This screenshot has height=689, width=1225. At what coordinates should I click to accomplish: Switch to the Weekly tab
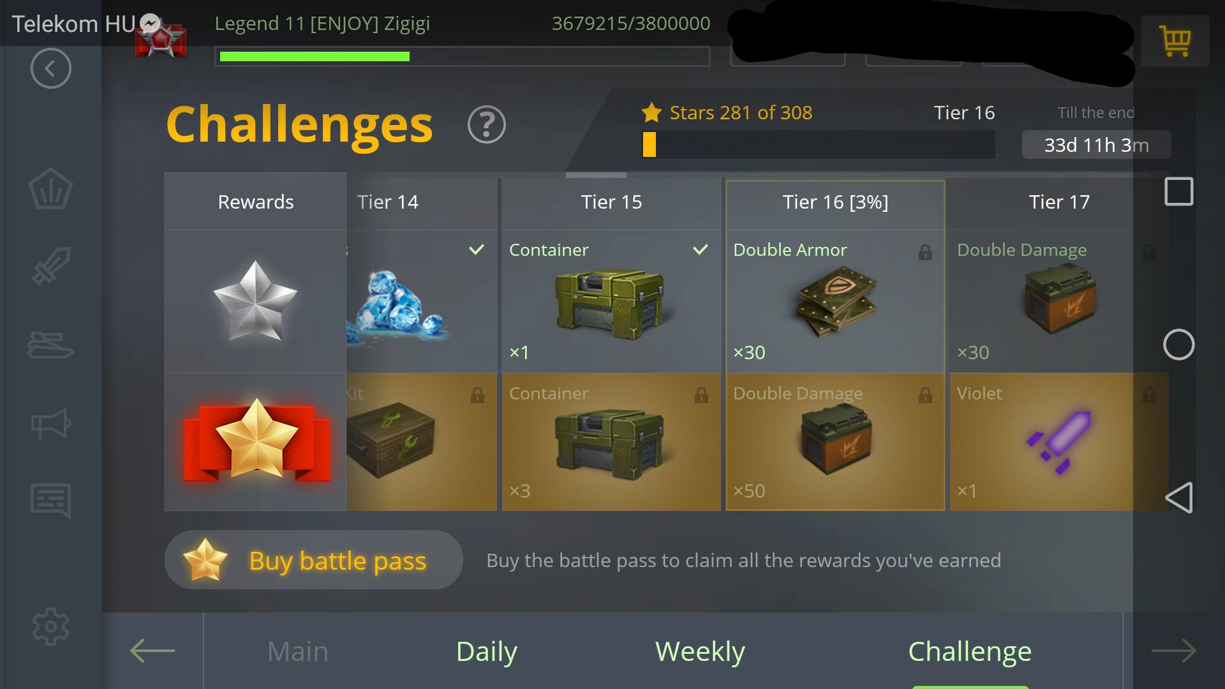click(700, 651)
